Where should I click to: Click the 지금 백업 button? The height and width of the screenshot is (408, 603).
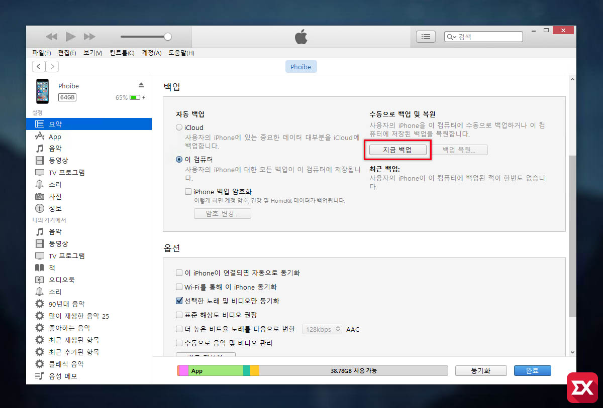397,150
